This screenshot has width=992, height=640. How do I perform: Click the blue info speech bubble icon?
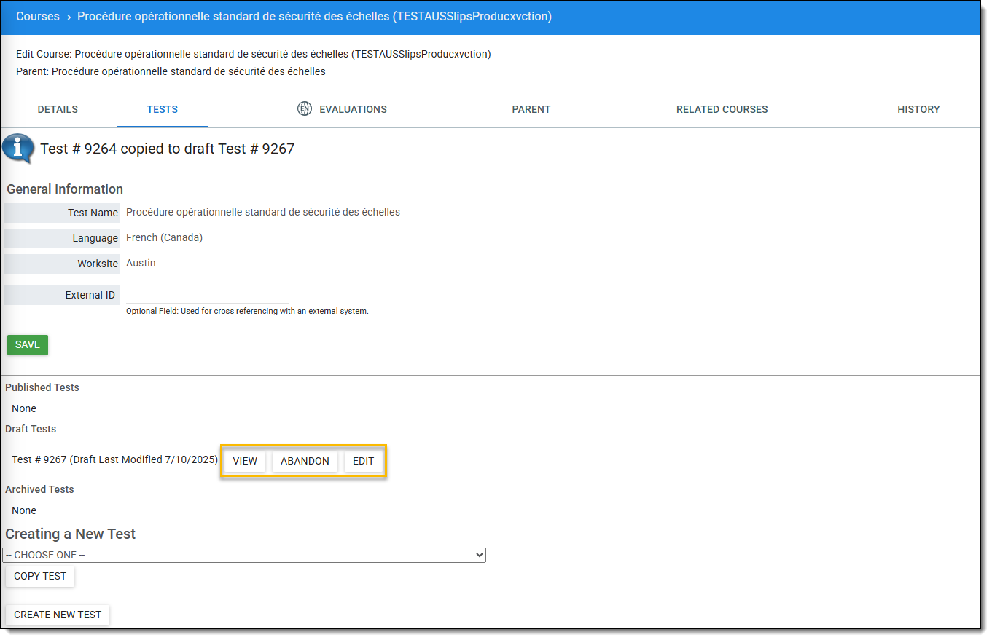18,149
